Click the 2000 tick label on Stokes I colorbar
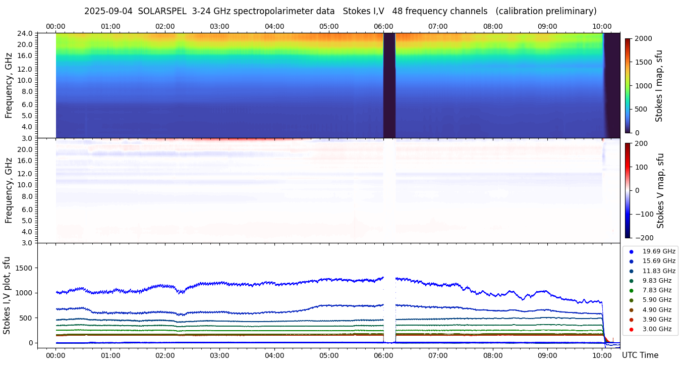 642,38
